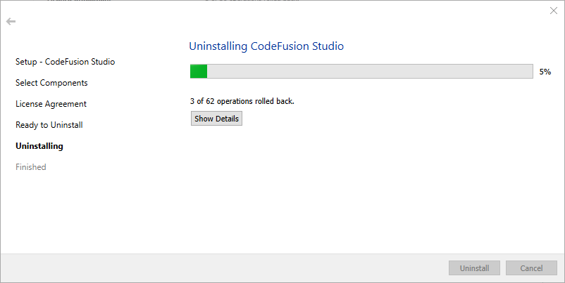The width and height of the screenshot is (565, 283).
Task: Go back using the left arrow icon
Action: pyautogui.click(x=11, y=22)
